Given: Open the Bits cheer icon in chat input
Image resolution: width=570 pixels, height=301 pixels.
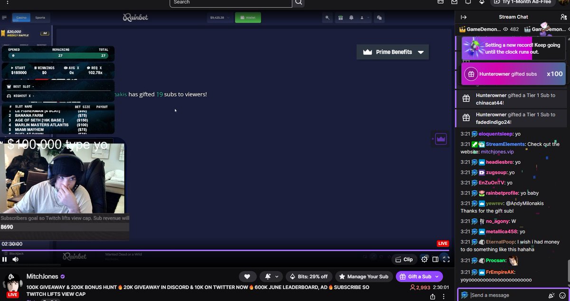Looking at the screenshot, I should 551,295.
